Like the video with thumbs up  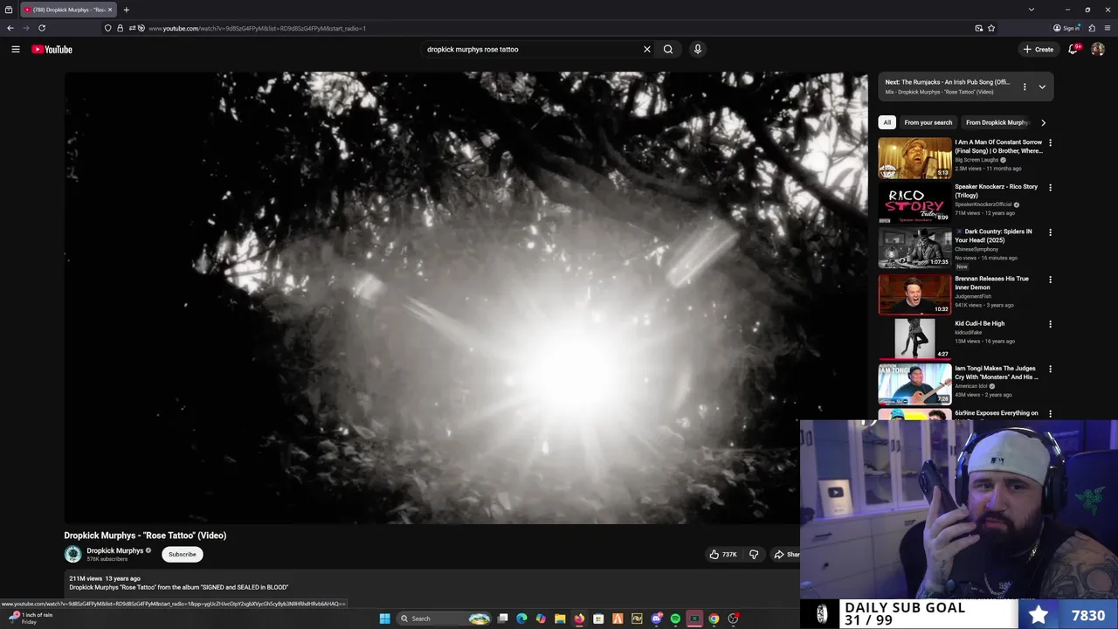point(723,554)
